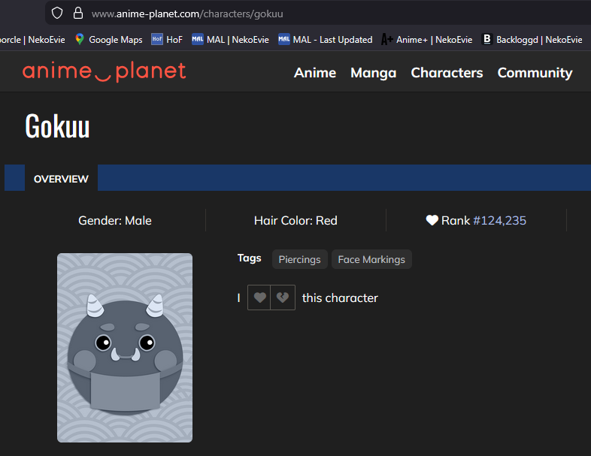Open the Google Maps bookmark

pyautogui.click(x=108, y=40)
